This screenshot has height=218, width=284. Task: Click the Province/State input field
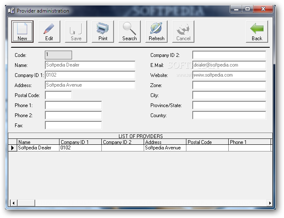click(x=229, y=105)
